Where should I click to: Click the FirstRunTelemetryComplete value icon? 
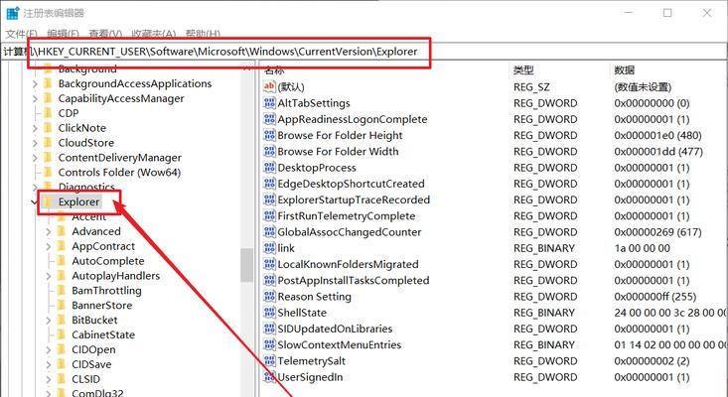(x=269, y=215)
